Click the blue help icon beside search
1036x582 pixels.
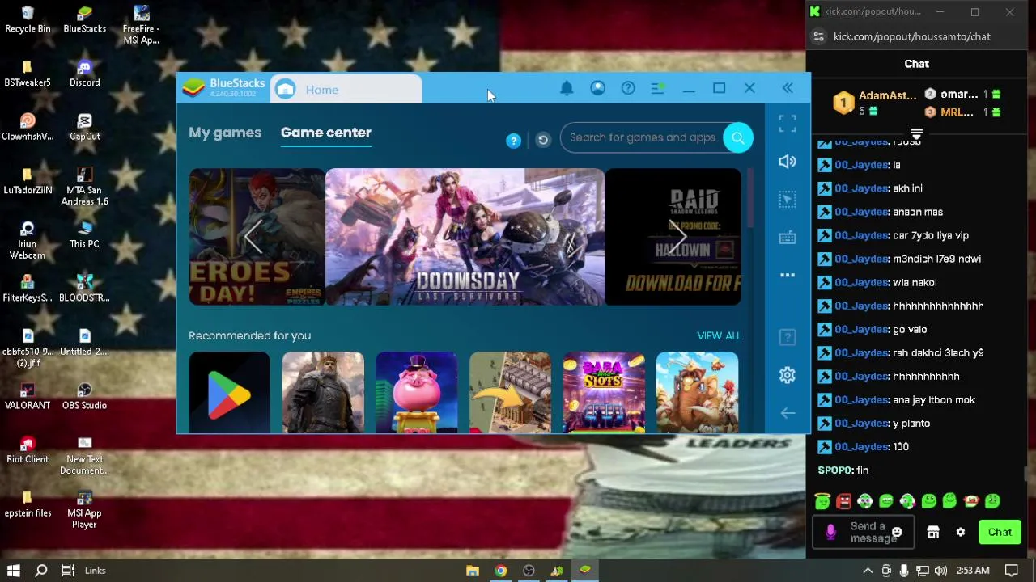pyautogui.click(x=513, y=141)
